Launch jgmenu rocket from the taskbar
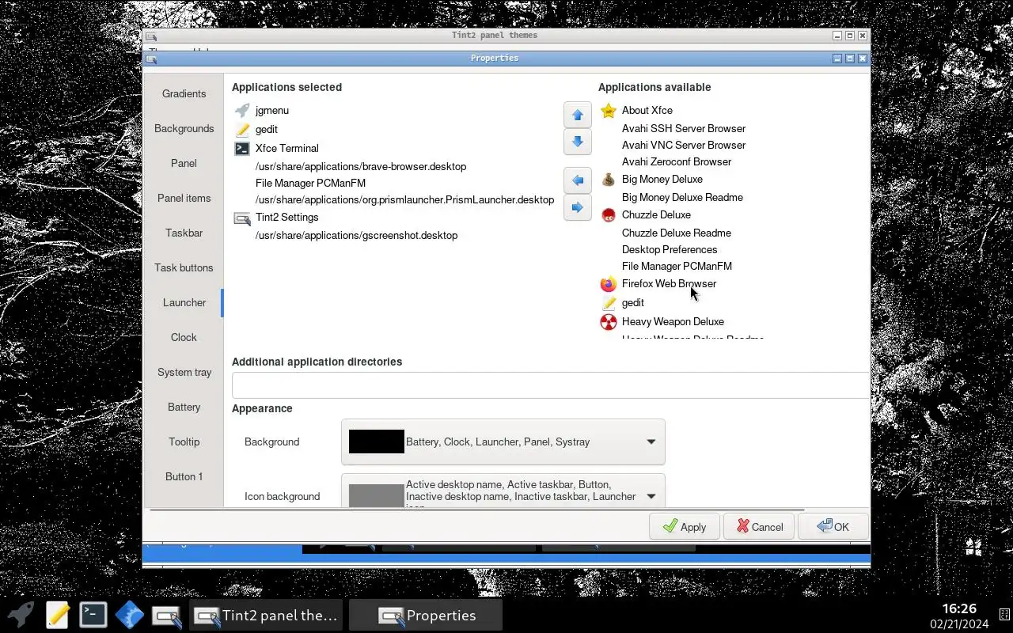Image resolution: width=1013 pixels, height=633 pixels. point(21,615)
